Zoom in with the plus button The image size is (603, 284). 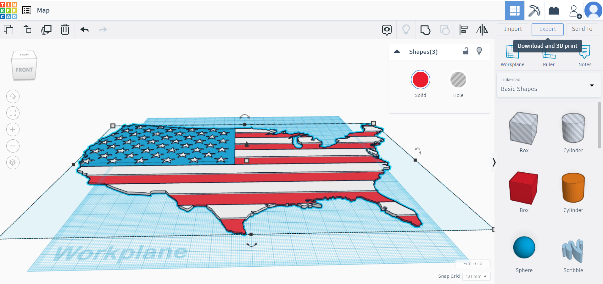pos(13,129)
